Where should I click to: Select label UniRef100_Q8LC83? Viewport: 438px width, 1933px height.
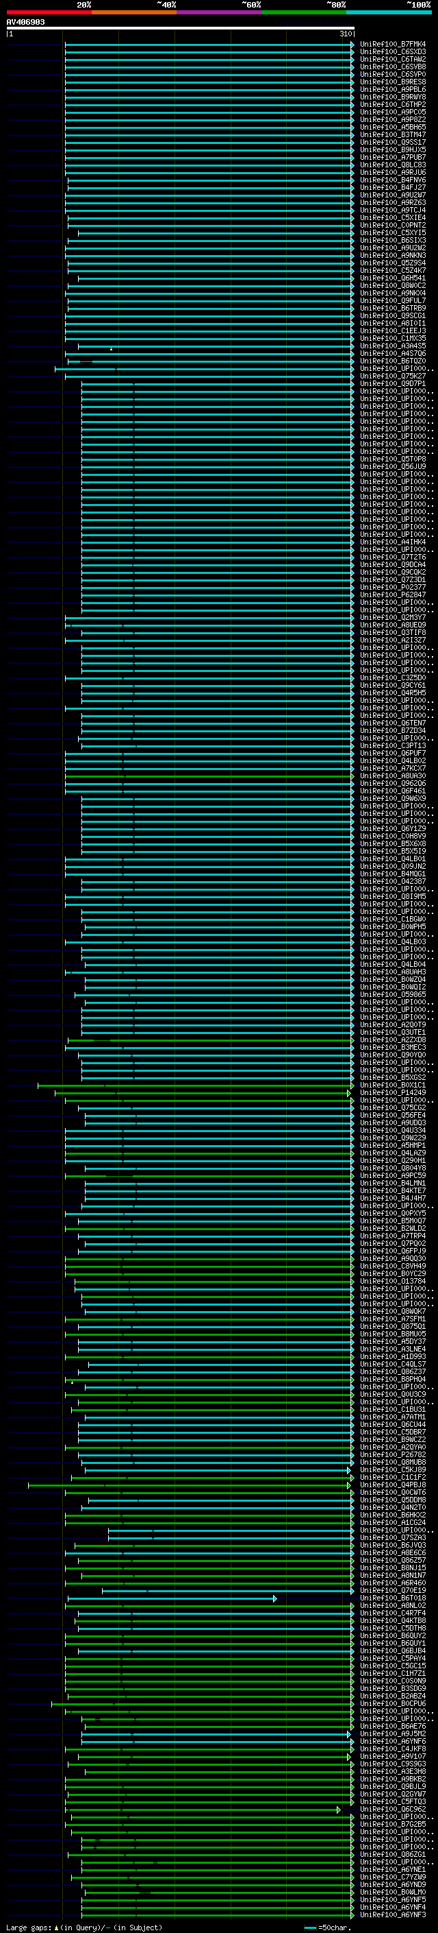392,165
